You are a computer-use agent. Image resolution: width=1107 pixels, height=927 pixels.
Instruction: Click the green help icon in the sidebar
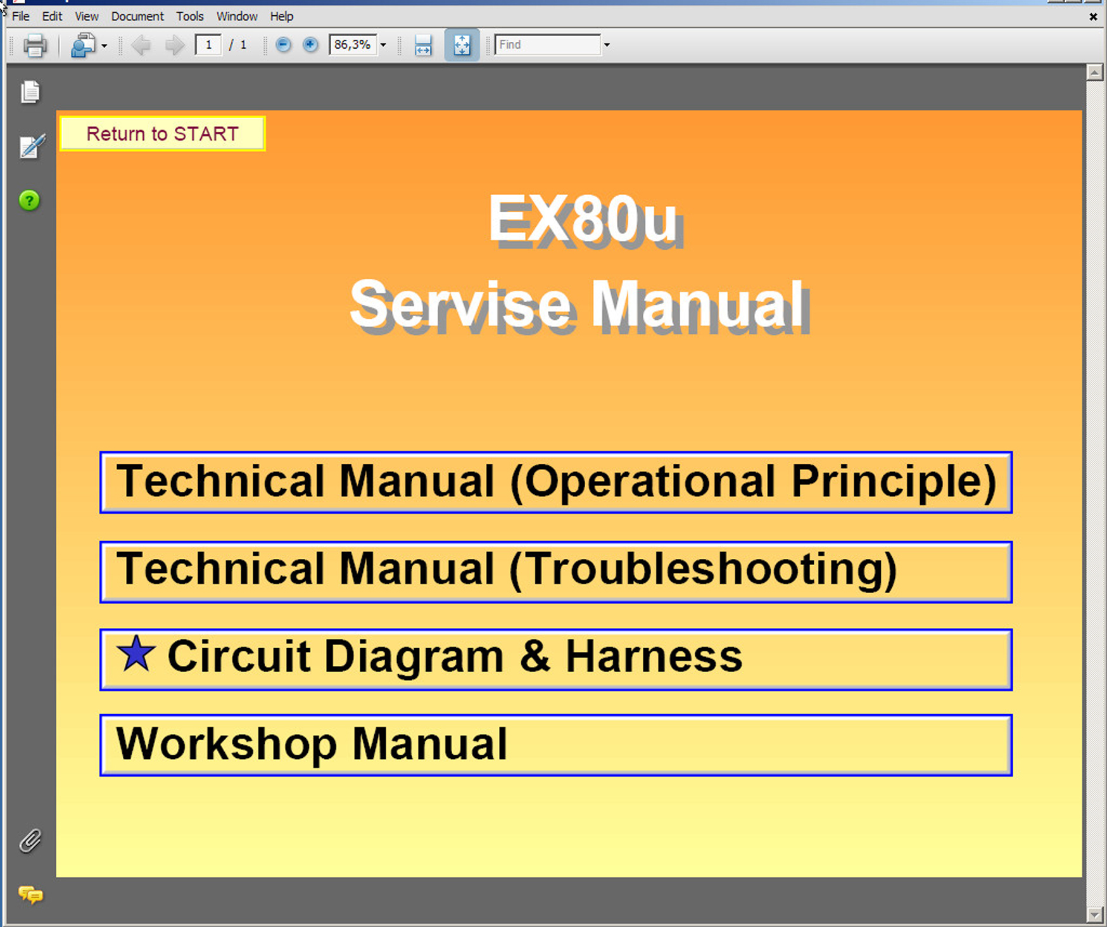point(29,201)
